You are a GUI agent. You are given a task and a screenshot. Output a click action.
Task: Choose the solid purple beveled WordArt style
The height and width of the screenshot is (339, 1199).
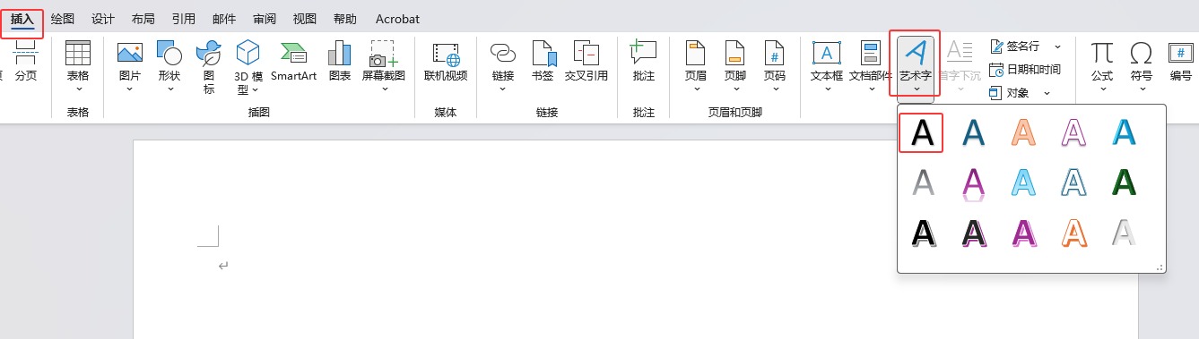coord(1024,233)
